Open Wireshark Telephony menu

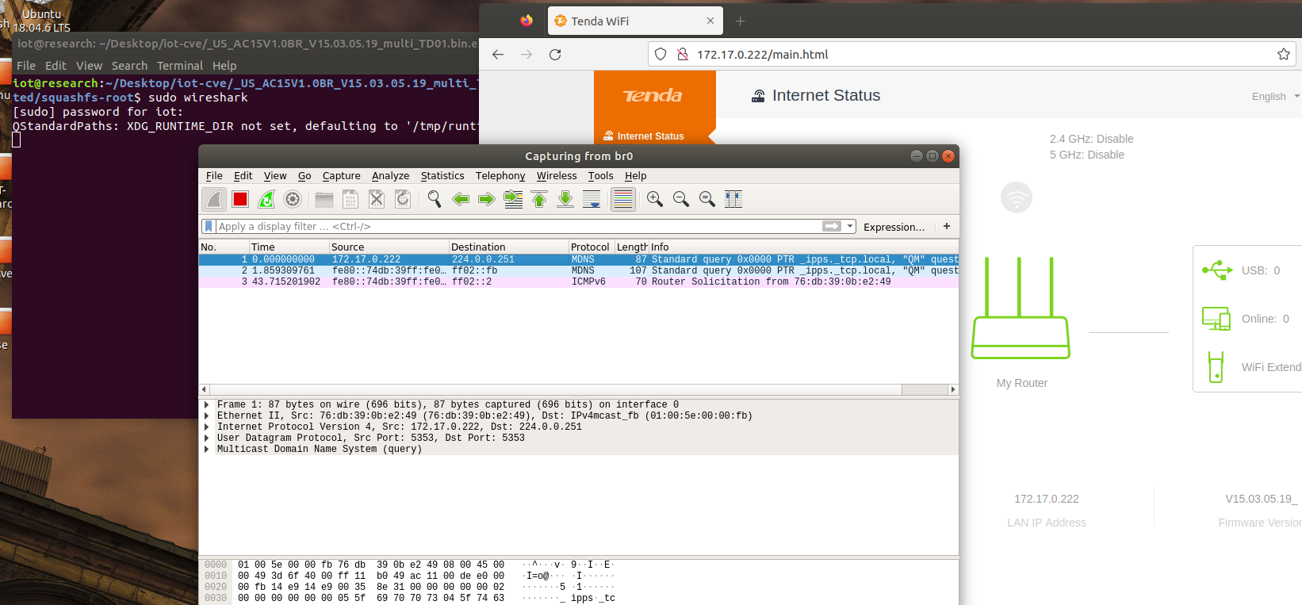coord(500,176)
